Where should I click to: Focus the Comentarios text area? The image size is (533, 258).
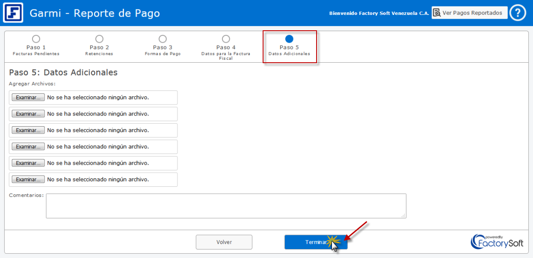(x=226, y=206)
